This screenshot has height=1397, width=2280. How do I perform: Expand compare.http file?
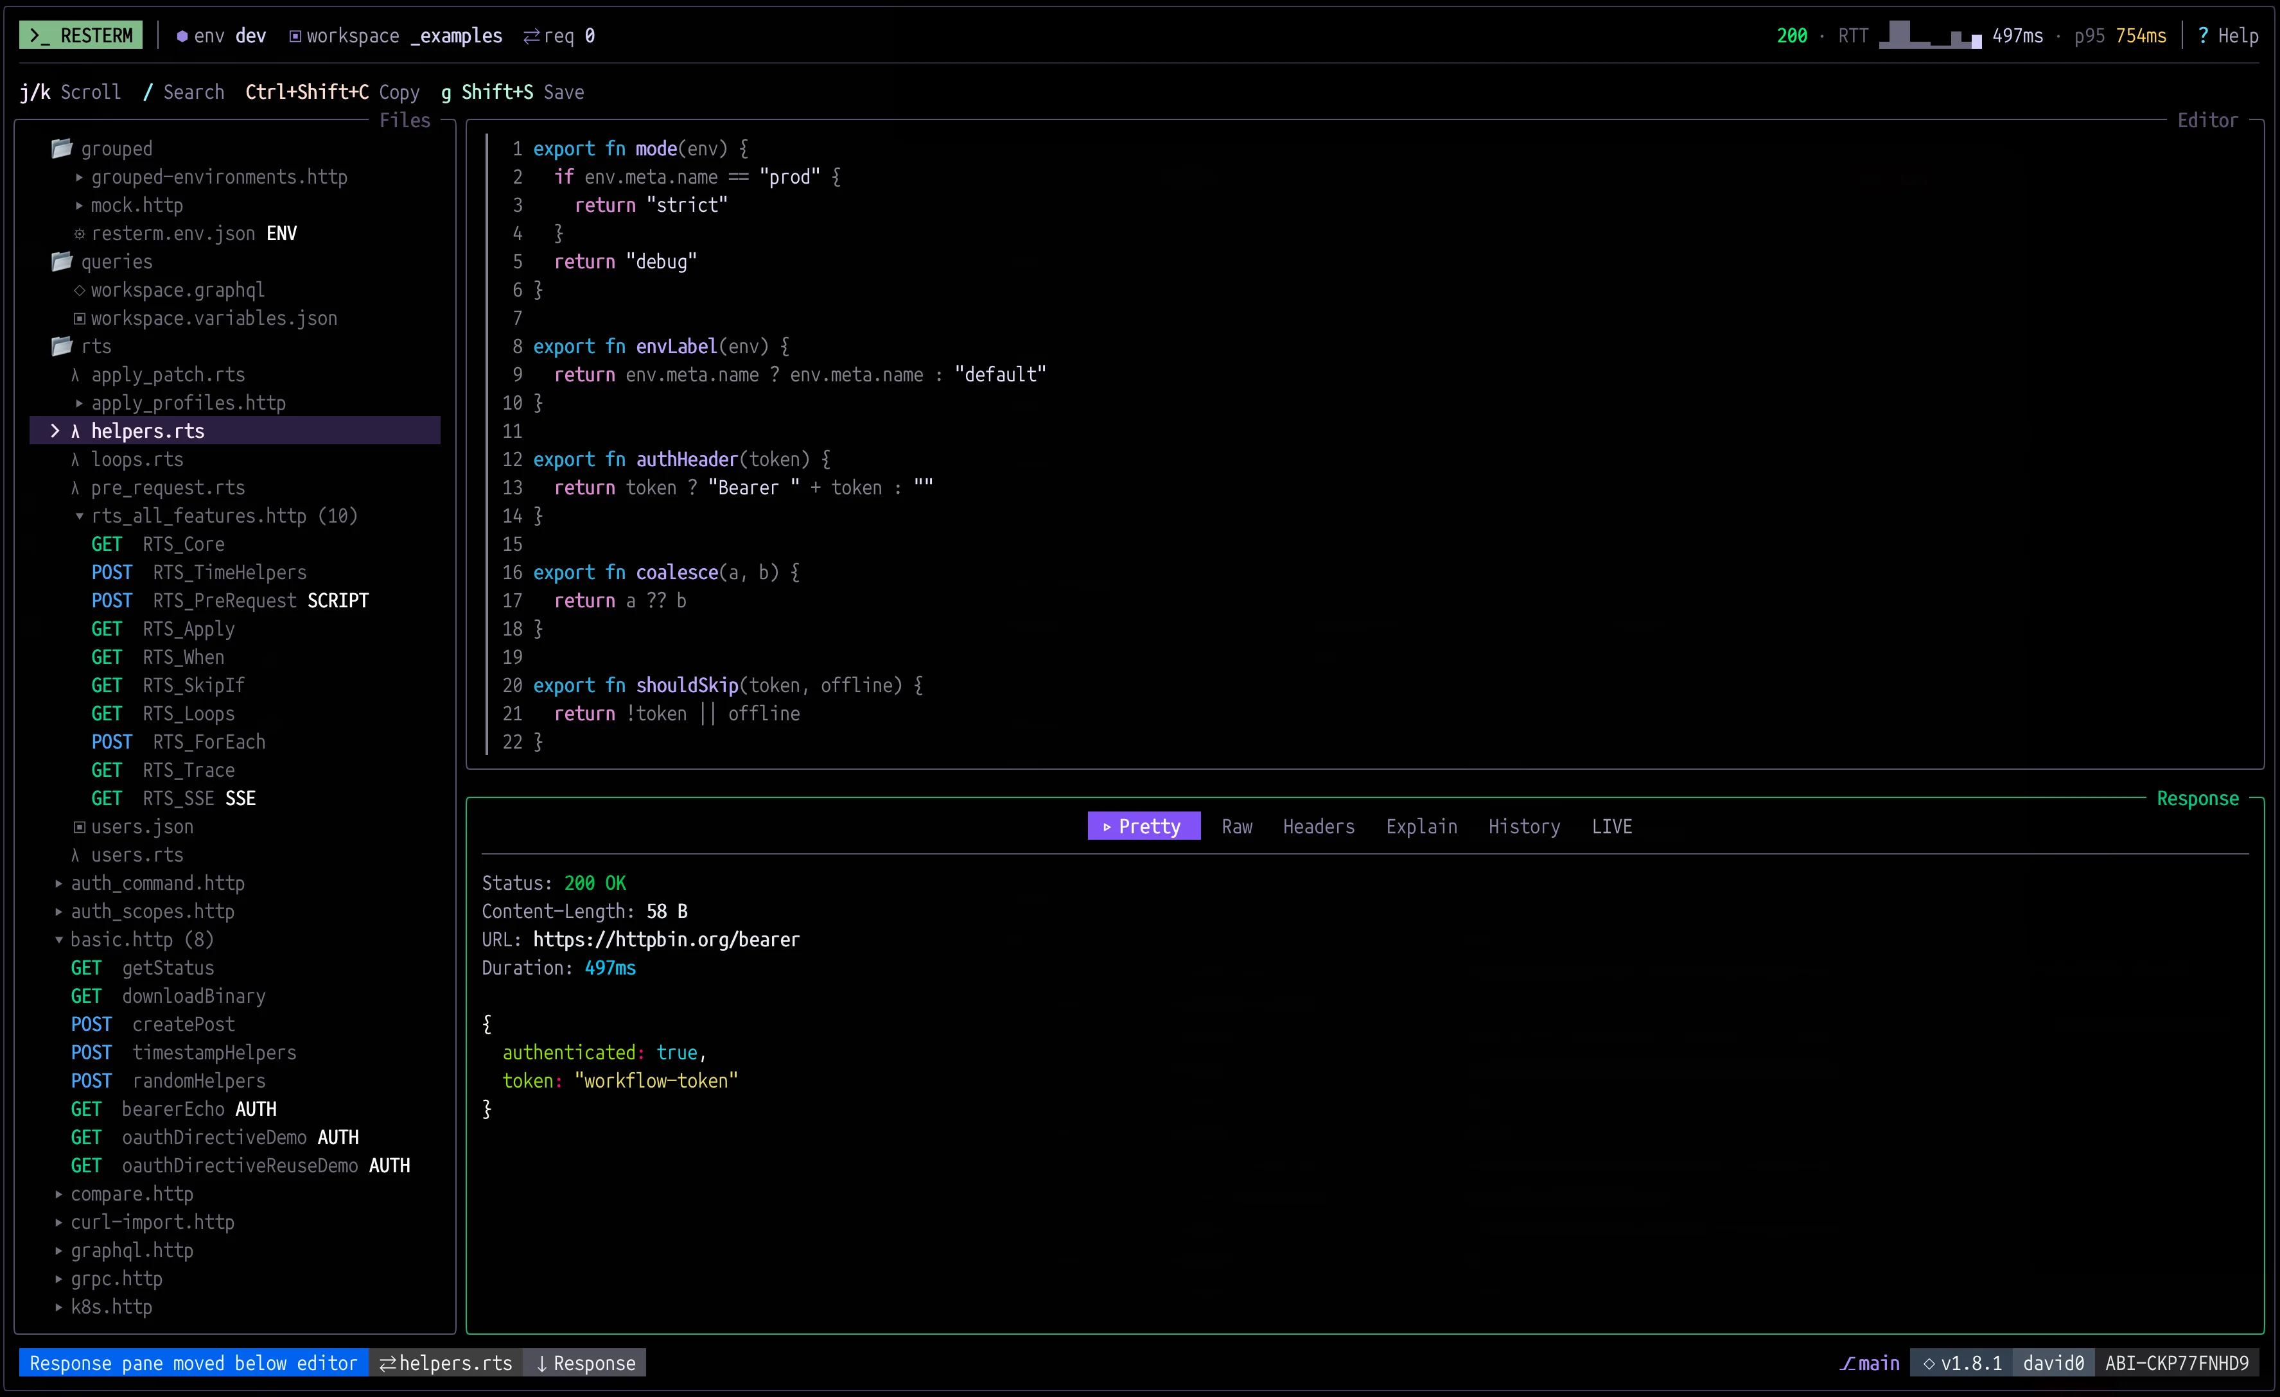point(59,1194)
